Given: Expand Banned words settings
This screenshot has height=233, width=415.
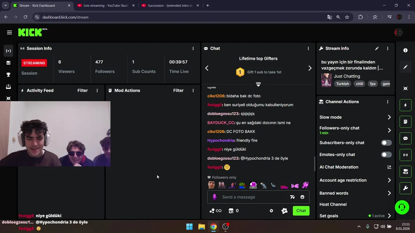Looking at the screenshot, I should pyautogui.click(x=389, y=193).
